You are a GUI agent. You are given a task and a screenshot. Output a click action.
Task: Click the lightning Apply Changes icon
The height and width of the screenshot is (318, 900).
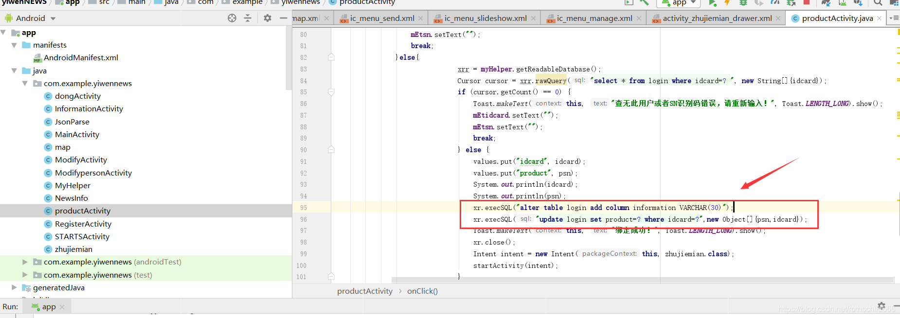(x=727, y=2)
